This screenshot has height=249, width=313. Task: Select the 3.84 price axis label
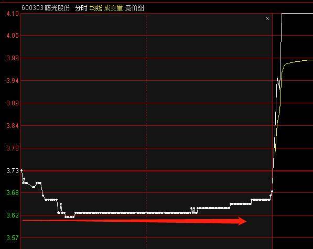coord(13,126)
